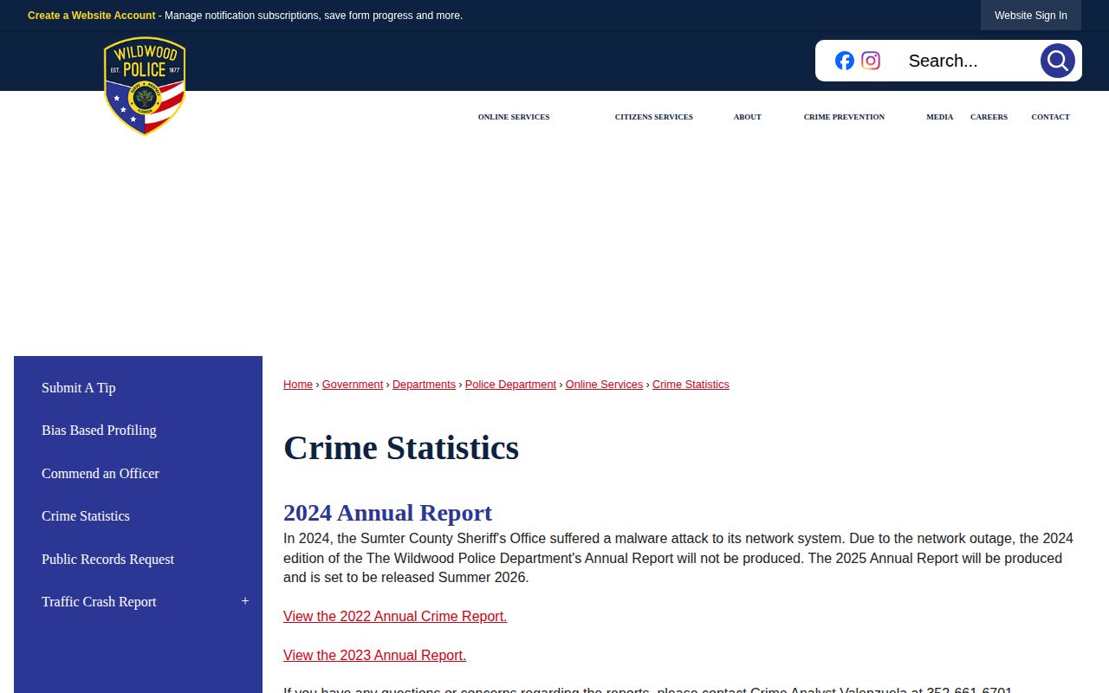Open the Online Services menu
The width and height of the screenshot is (1109, 693).
(x=514, y=117)
